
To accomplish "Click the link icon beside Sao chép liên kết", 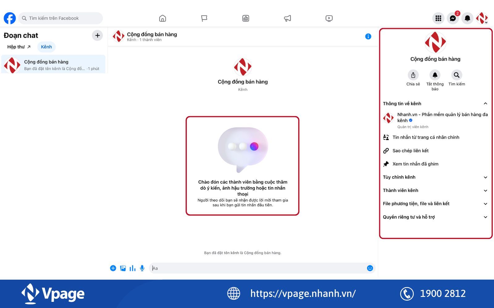I will point(386,151).
